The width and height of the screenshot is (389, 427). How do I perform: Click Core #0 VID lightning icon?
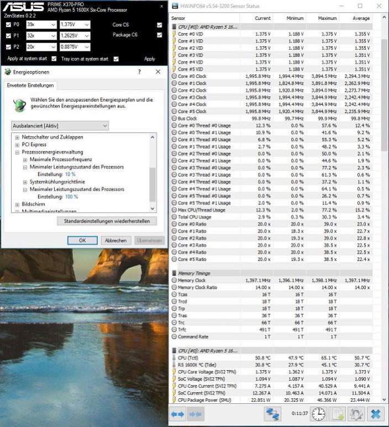click(175, 34)
